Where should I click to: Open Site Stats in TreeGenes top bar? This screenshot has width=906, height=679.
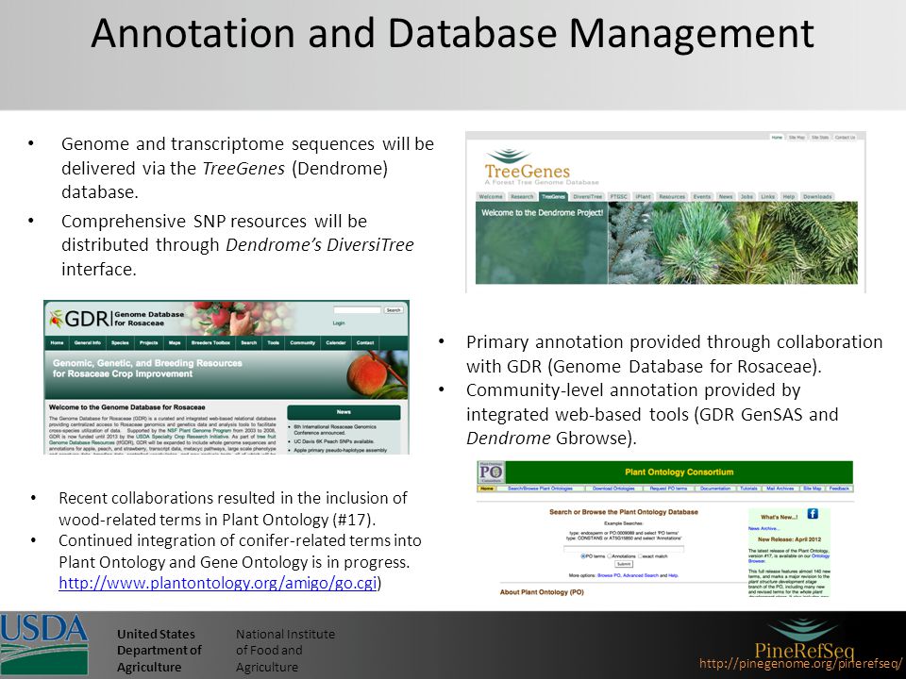pos(820,138)
